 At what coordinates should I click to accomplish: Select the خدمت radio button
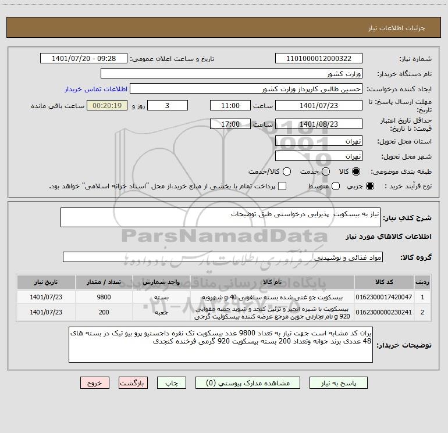(326, 171)
